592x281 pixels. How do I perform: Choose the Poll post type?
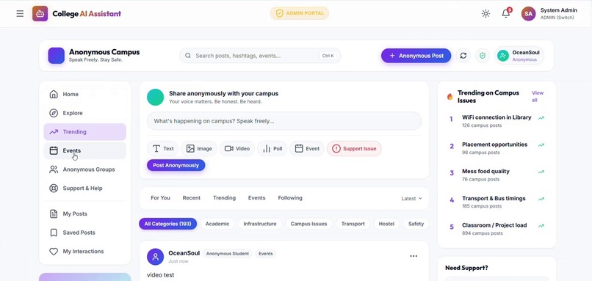(x=272, y=149)
